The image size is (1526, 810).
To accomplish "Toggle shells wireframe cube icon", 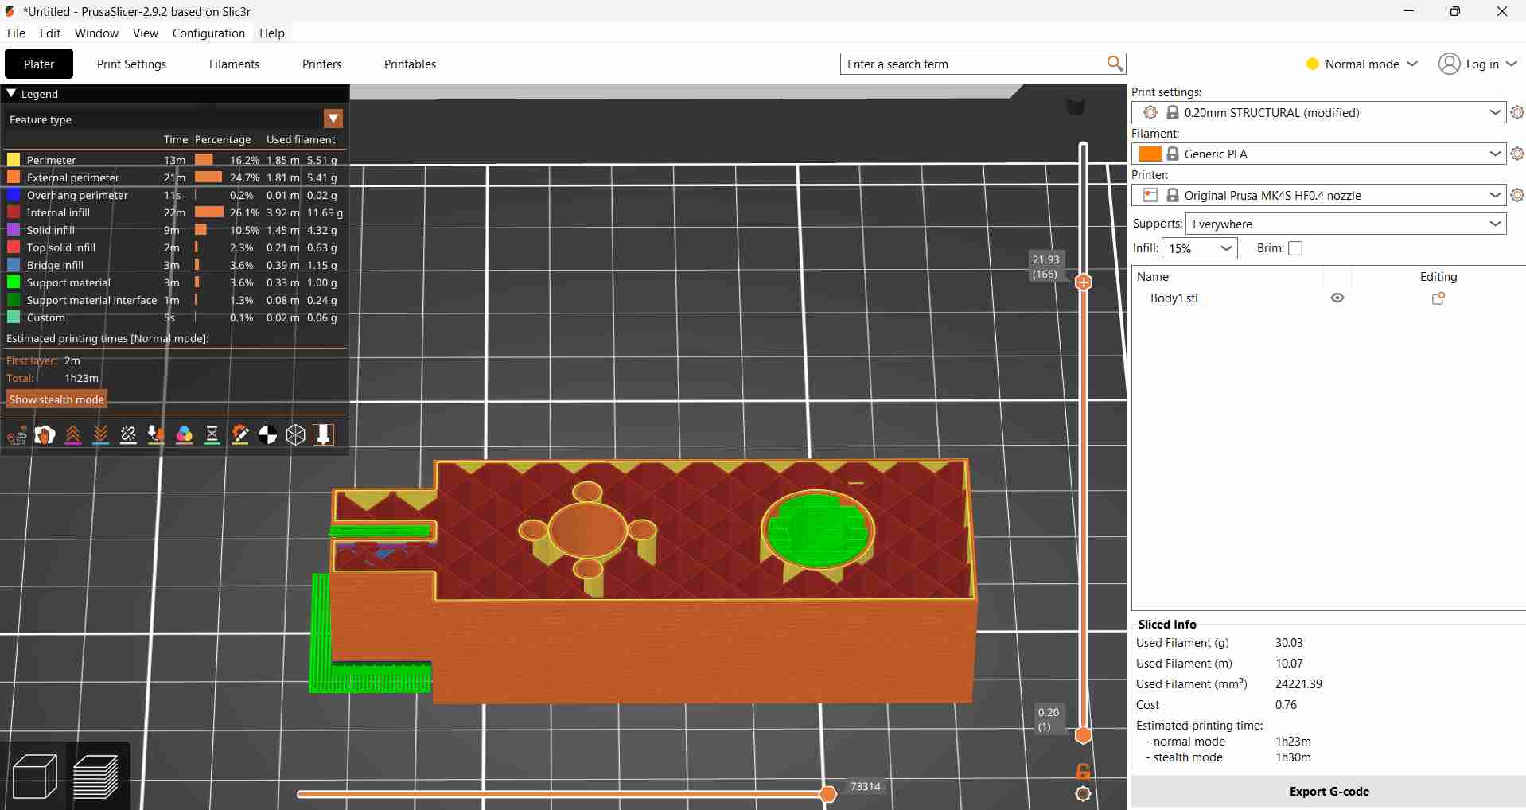I will pos(296,434).
